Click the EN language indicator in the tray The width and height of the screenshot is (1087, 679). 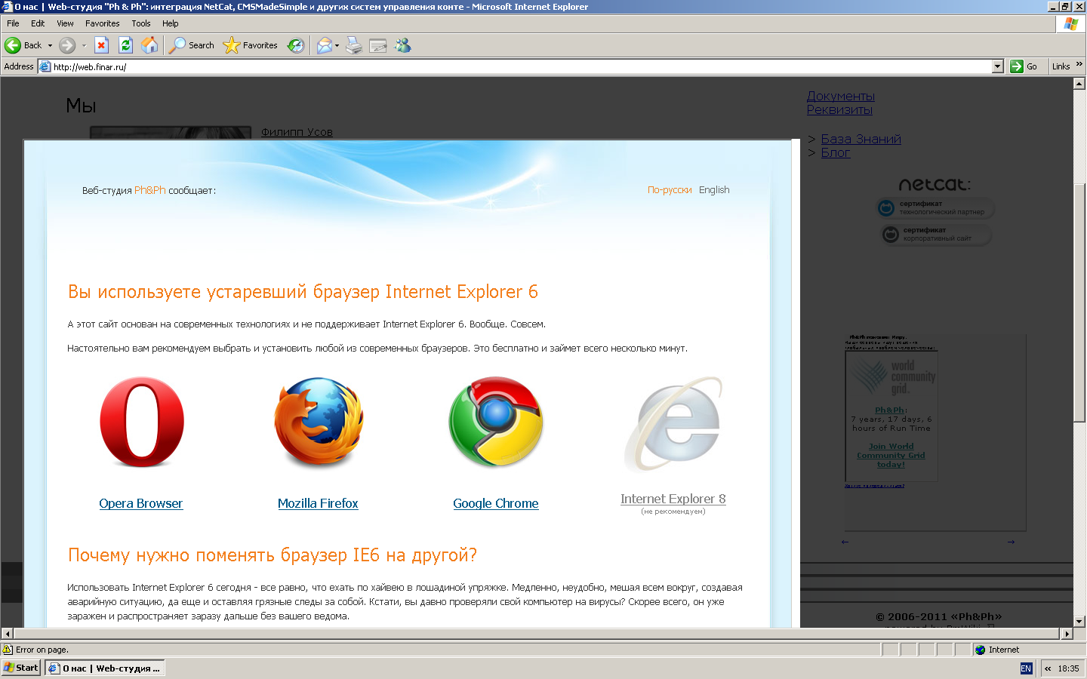point(1026,668)
